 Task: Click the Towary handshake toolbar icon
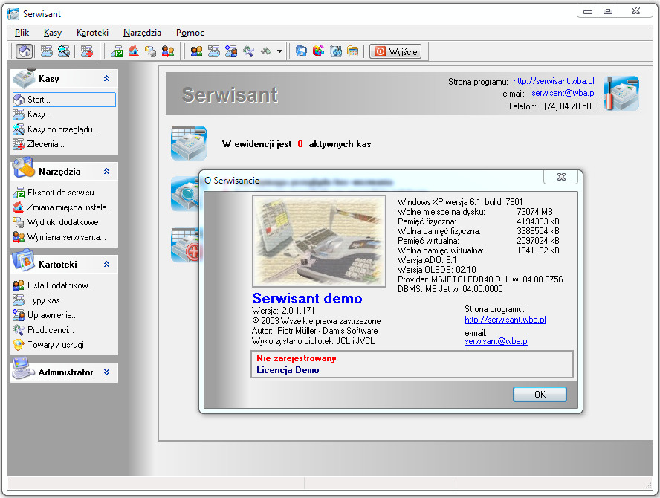(x=265, y=52)
